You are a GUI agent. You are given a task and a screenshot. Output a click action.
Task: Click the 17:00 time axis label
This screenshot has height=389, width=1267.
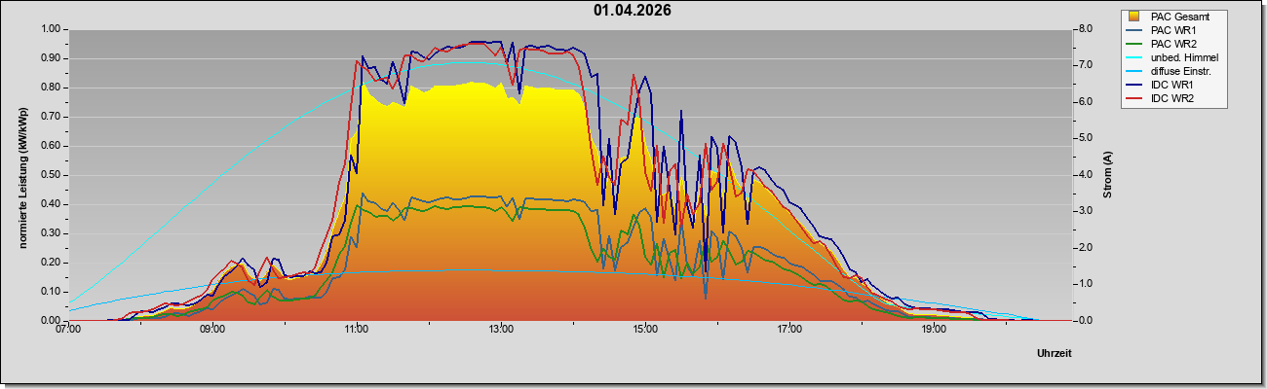point(789,329)
